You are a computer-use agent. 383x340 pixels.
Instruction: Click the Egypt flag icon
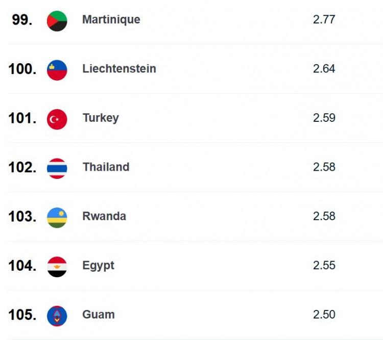[x=57, y=267]
